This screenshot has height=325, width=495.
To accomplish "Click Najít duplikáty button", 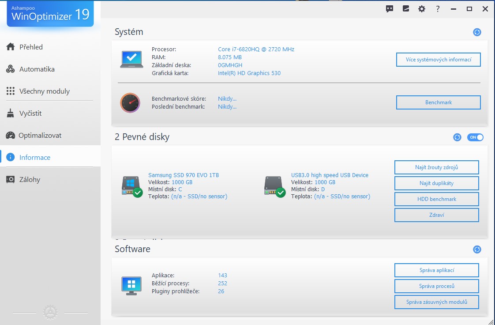I will pos(437,183).
